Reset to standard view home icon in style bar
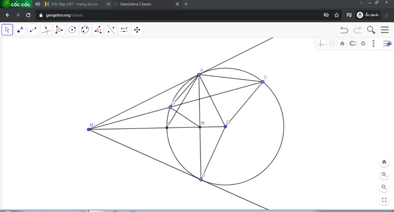The width and height of the screenshot is (394, 212). [x=342, y=44]
